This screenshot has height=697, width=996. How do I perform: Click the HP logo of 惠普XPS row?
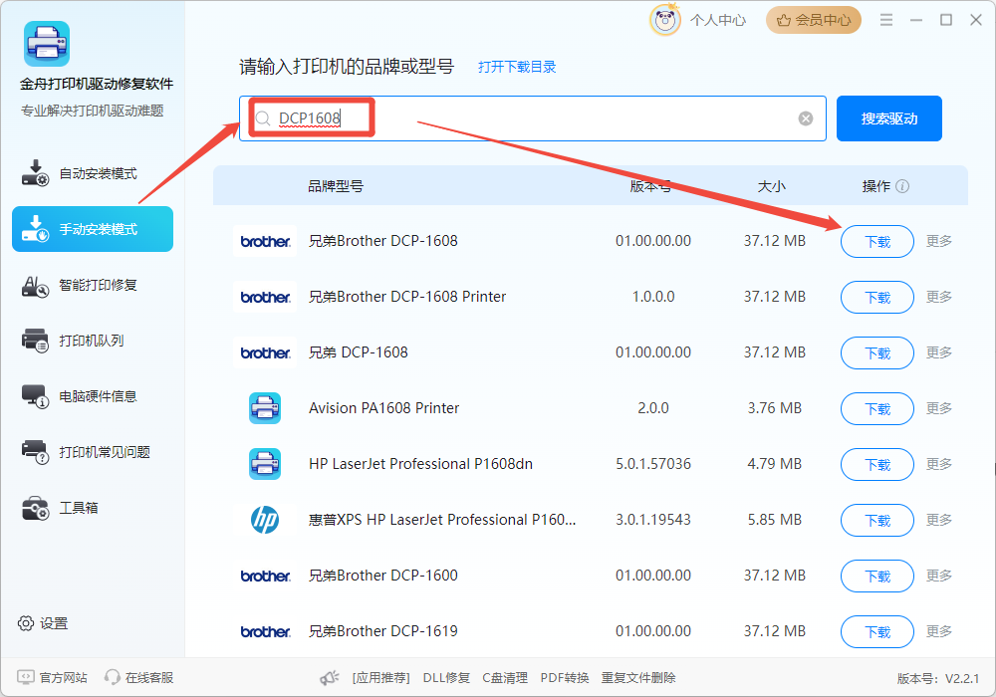click(x=265, y=520)
